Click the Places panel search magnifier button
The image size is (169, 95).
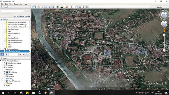[x=2, y=54]
